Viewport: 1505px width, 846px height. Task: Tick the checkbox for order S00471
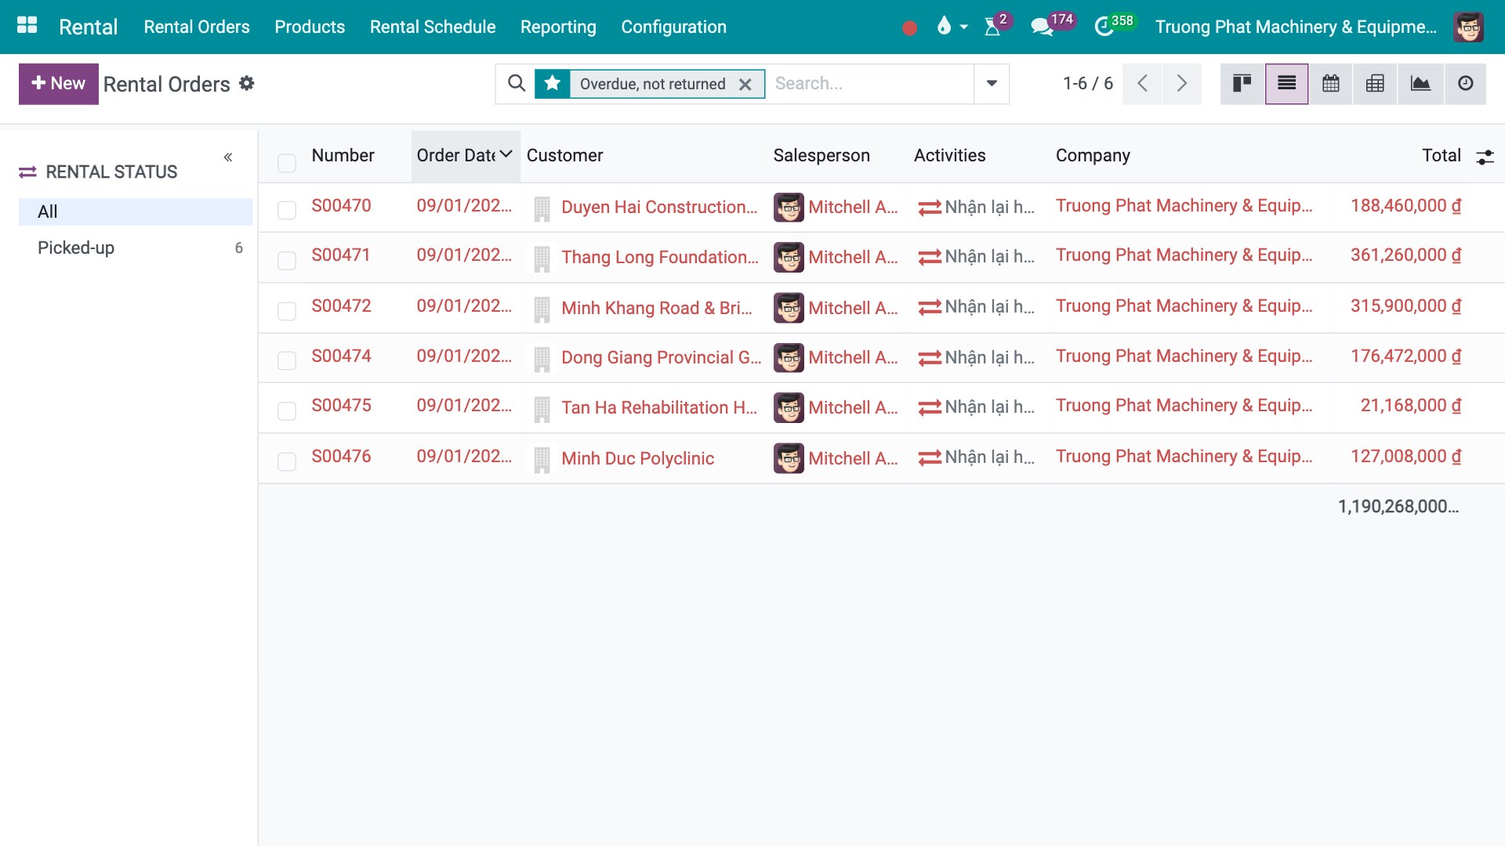(x=287, y=260)
